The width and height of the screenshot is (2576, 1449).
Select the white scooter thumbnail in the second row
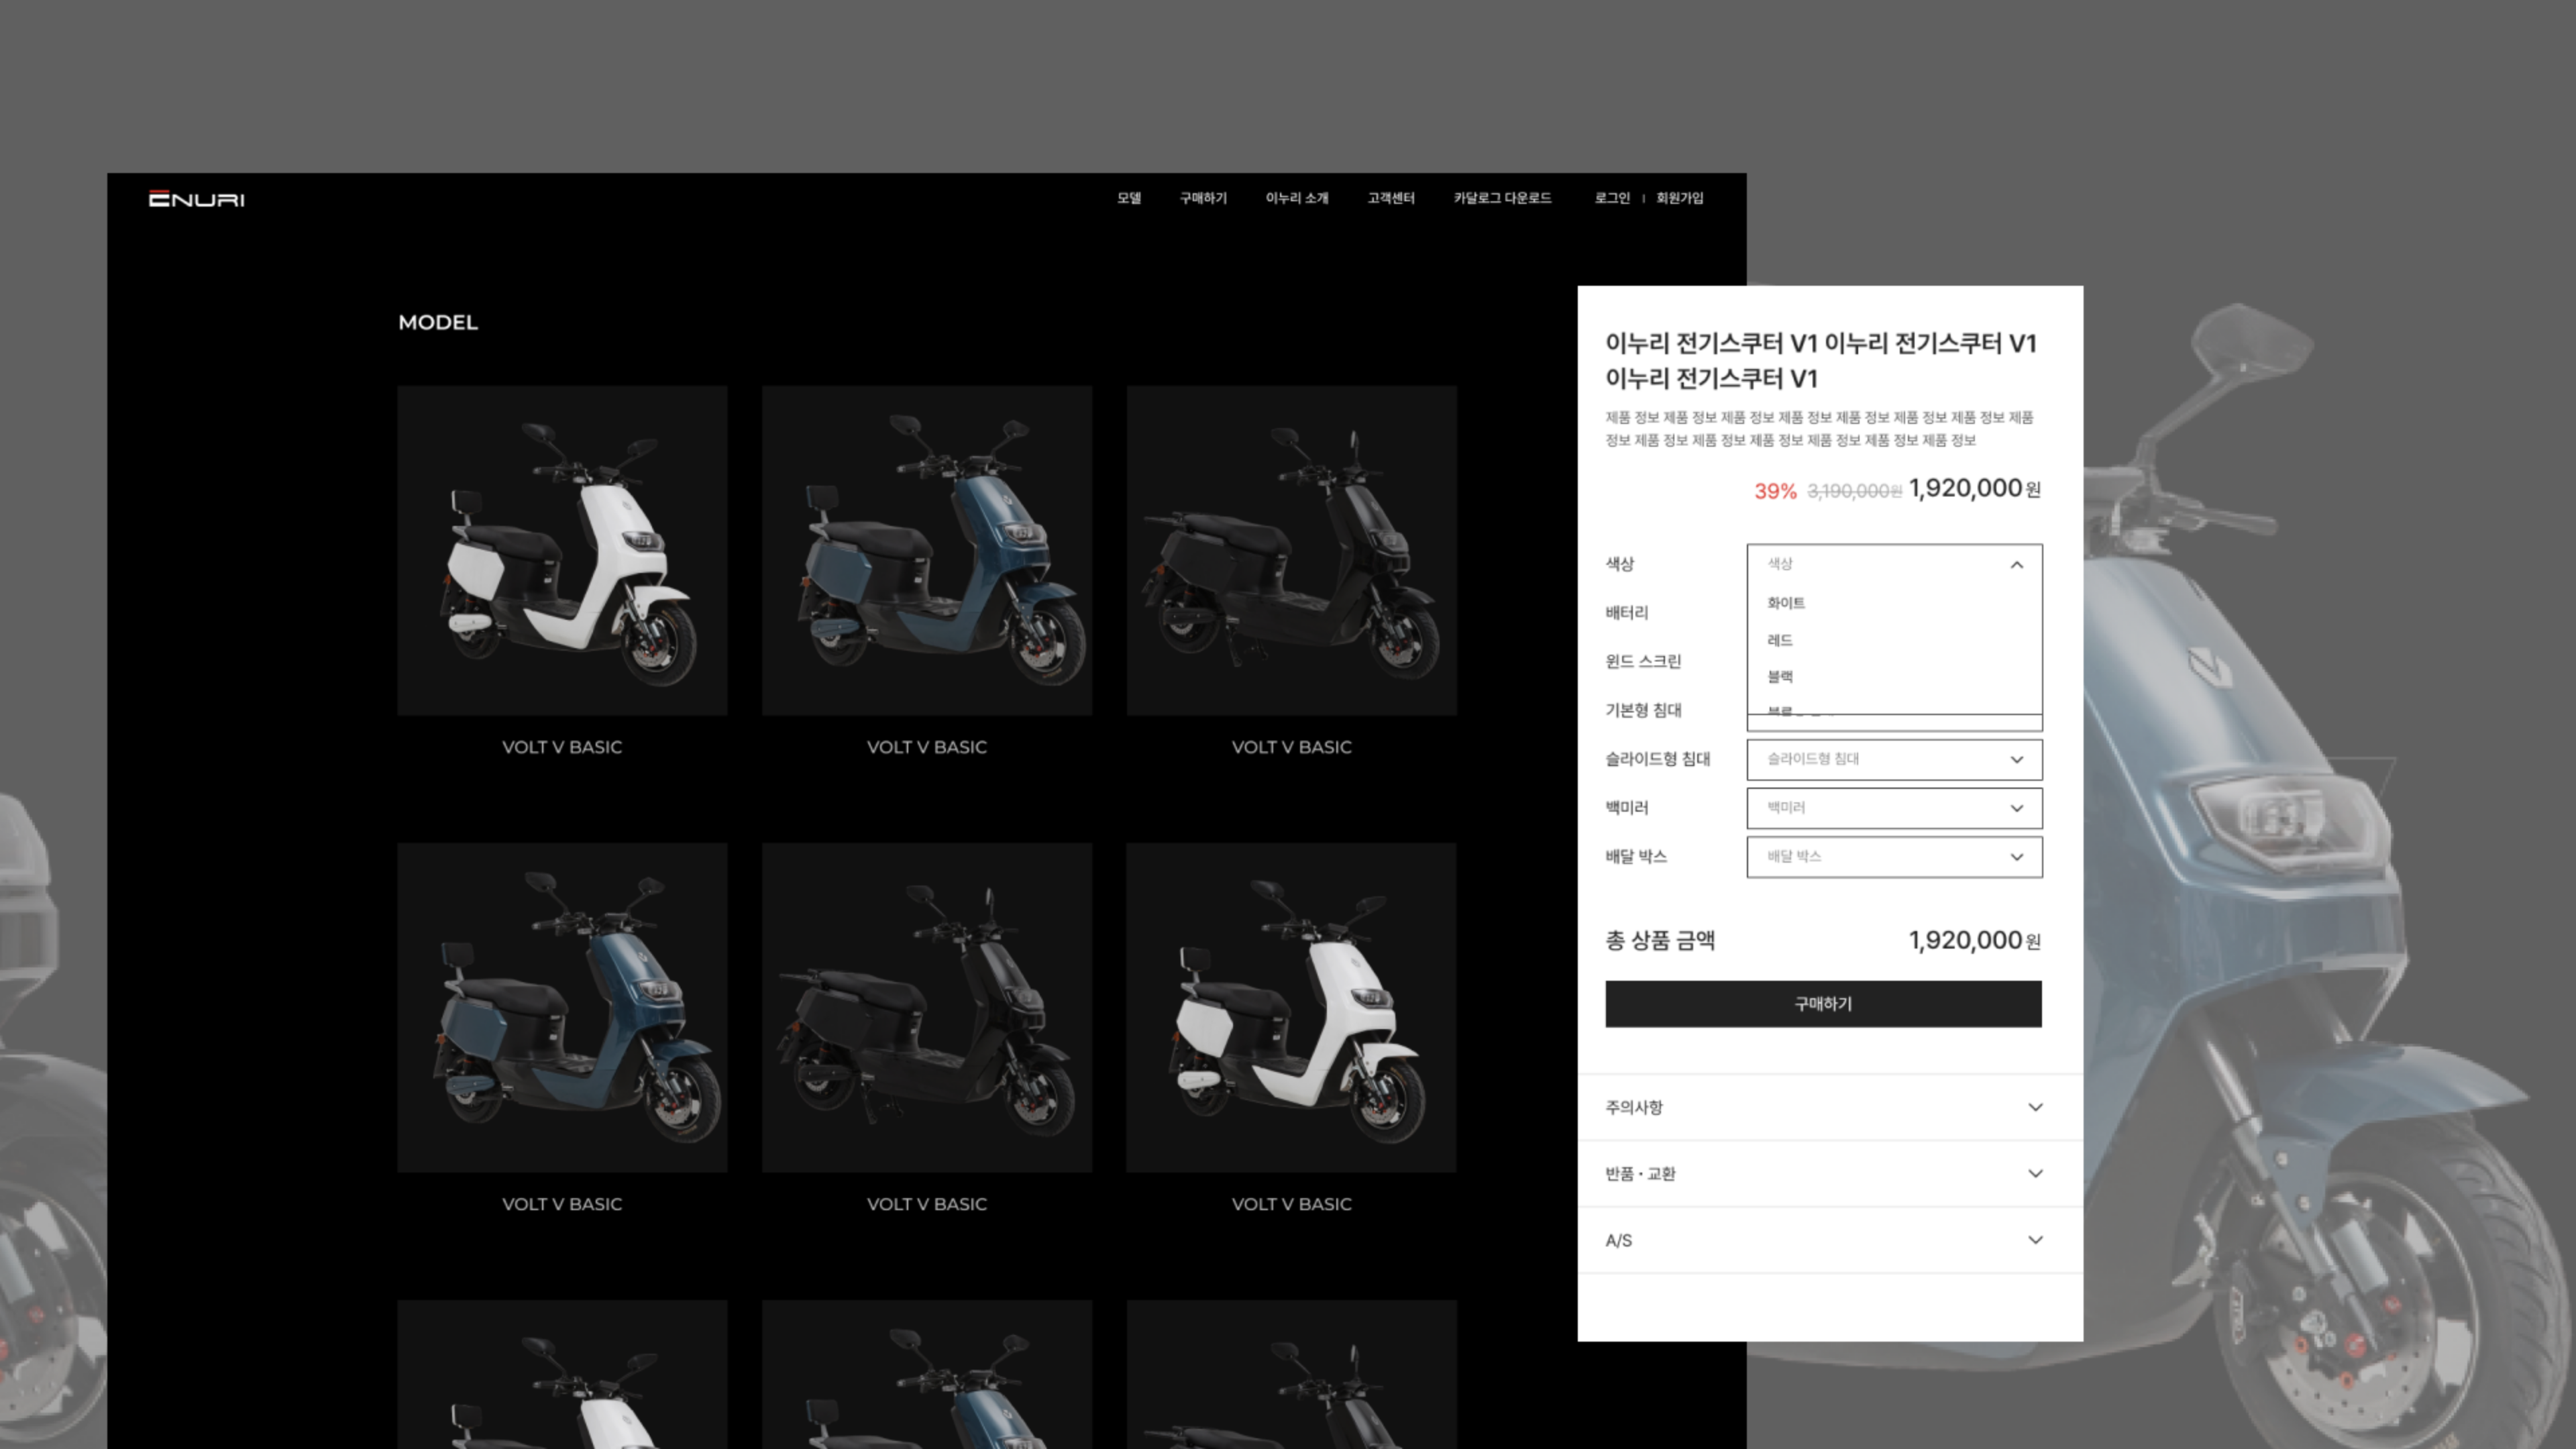coord(1291,1007)
